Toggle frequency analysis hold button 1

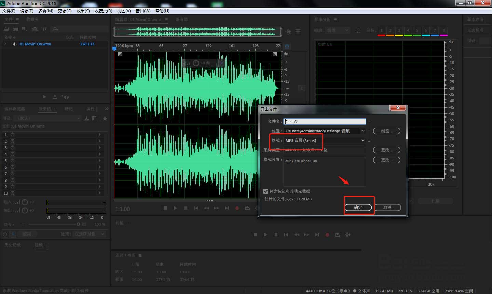pyautogui.click(x=381, y=30)
